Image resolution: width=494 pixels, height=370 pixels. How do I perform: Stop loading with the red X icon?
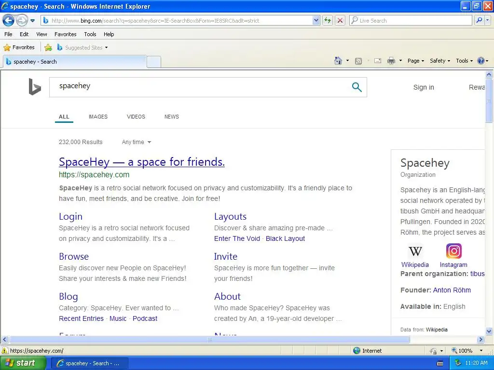340,21
